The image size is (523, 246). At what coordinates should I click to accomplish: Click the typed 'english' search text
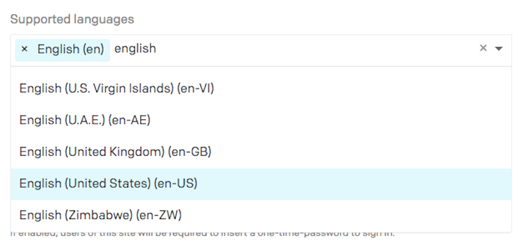pyautogui.click(x=135, y=49)
